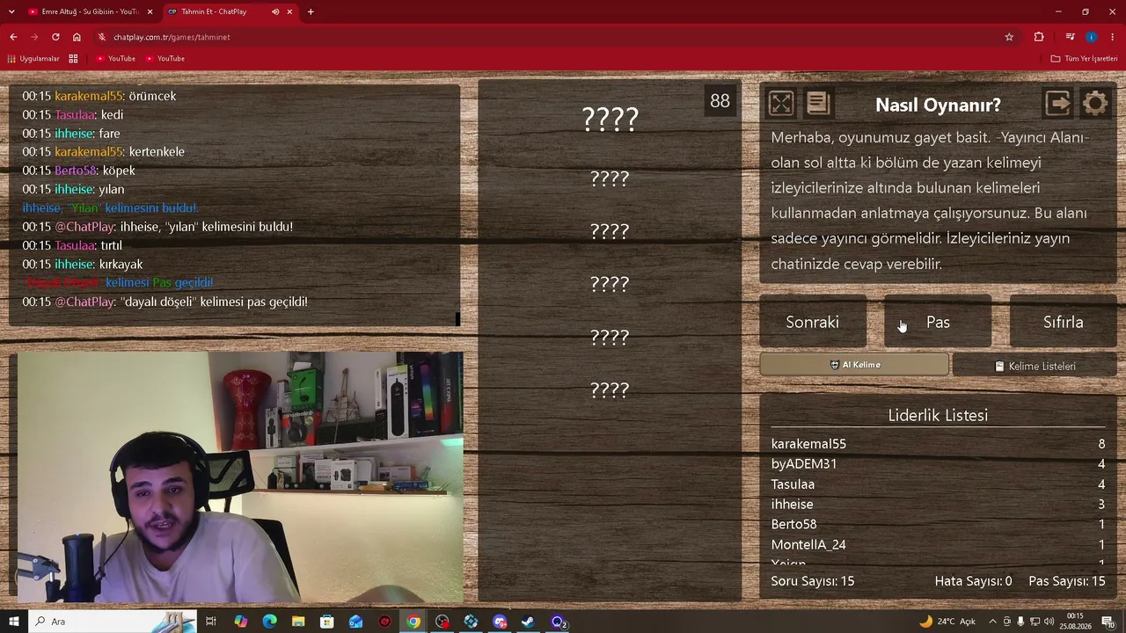Open the Chrome profile avatar
This screenshot has height=633, width=1126.
[1092, 37]
